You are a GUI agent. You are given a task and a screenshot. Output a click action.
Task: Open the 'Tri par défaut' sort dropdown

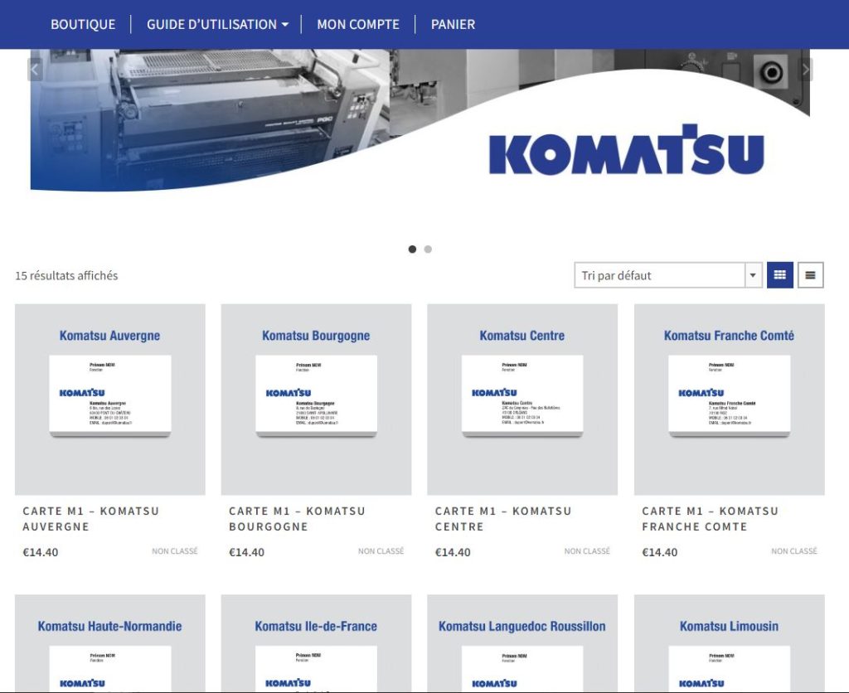point(667,275)
